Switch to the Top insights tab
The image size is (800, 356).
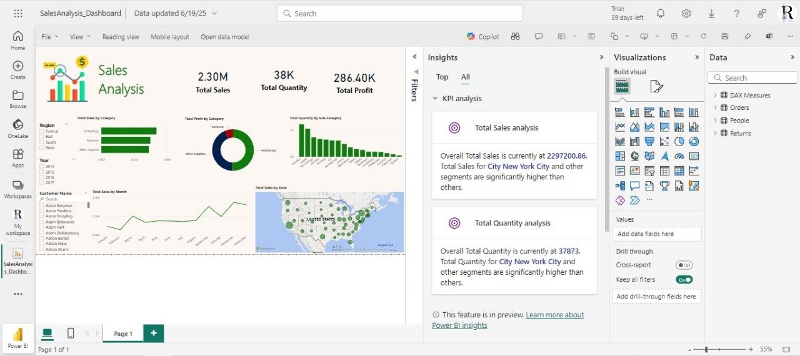pos(442,77)
